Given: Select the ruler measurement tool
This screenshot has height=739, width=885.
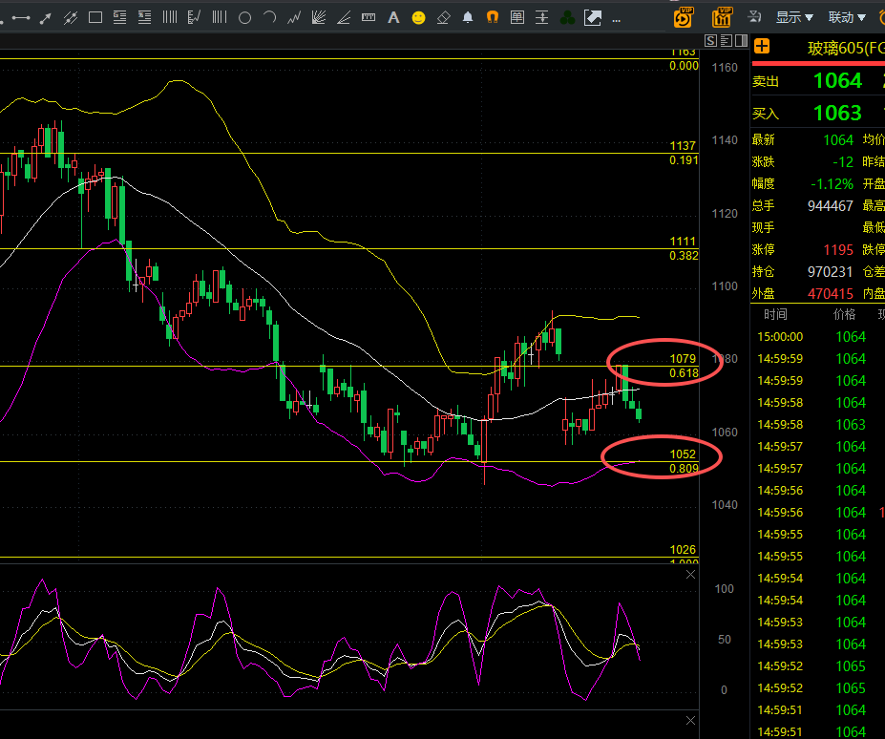Looking at the screenshot, I should point(369,17).
